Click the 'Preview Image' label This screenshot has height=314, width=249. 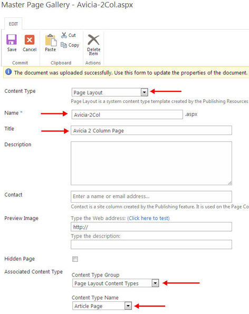tap(22, 218)
